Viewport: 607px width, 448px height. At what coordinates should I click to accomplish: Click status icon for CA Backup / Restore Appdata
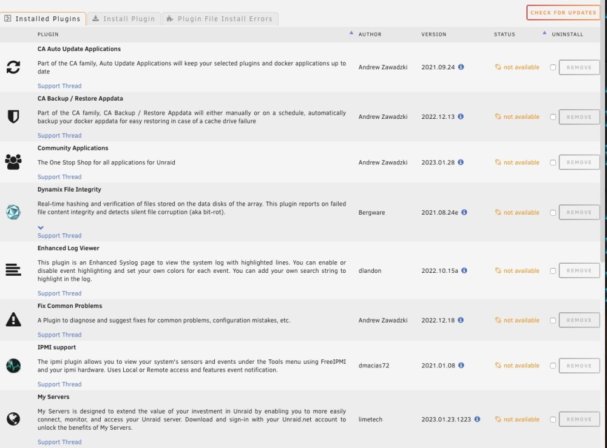pyautogui.click(x=498, y=116)
